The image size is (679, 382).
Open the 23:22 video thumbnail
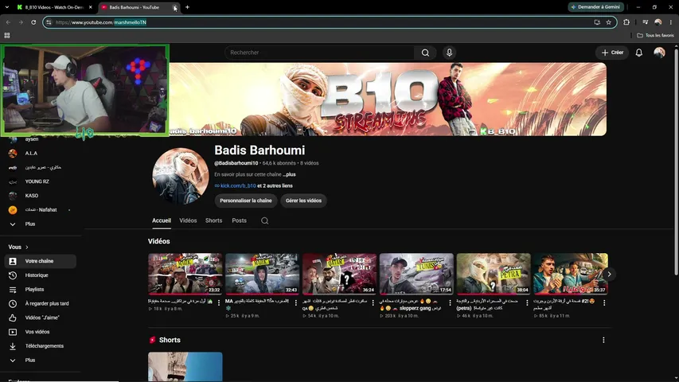pyautogui.click(x=185, y=274)
